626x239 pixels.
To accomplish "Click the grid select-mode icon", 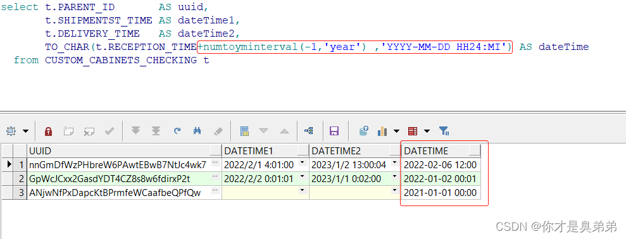I will [x=11, y=130].
